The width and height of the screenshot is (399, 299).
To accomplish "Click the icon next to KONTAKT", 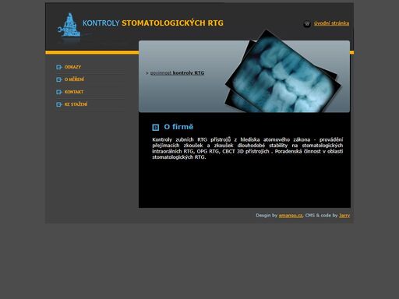I will (59, 92).
